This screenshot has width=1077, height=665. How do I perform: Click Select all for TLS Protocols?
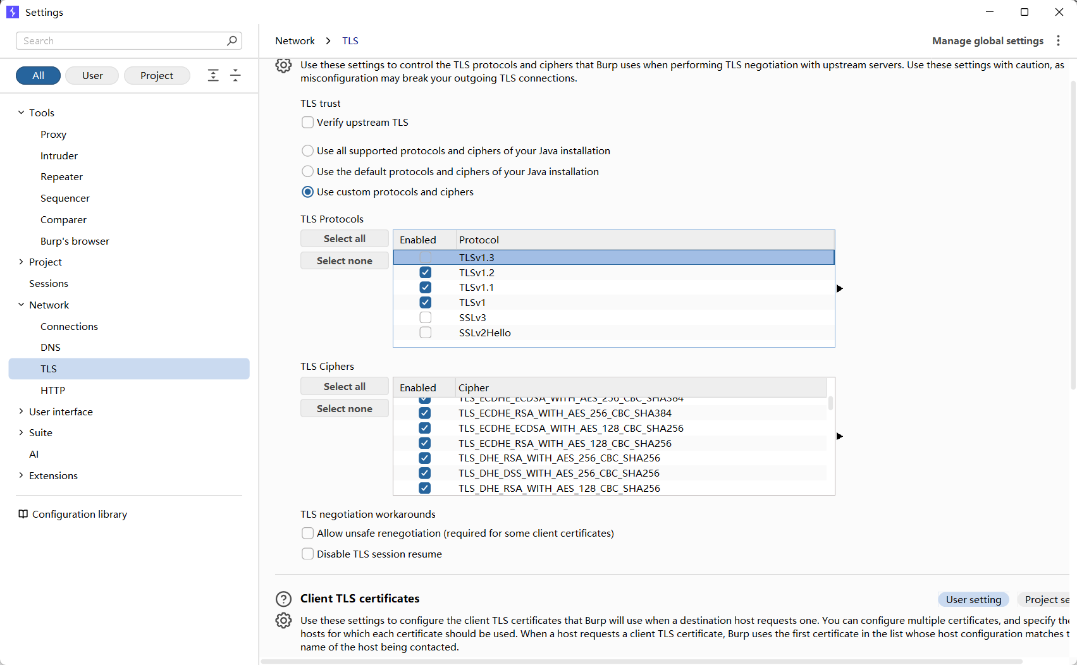[x=345, y=238]
